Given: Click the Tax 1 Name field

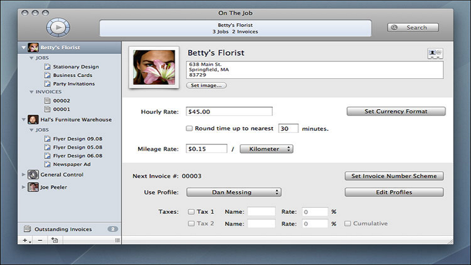Looking at the screenshot, I should pyautogui.click(x=261, y=211).
